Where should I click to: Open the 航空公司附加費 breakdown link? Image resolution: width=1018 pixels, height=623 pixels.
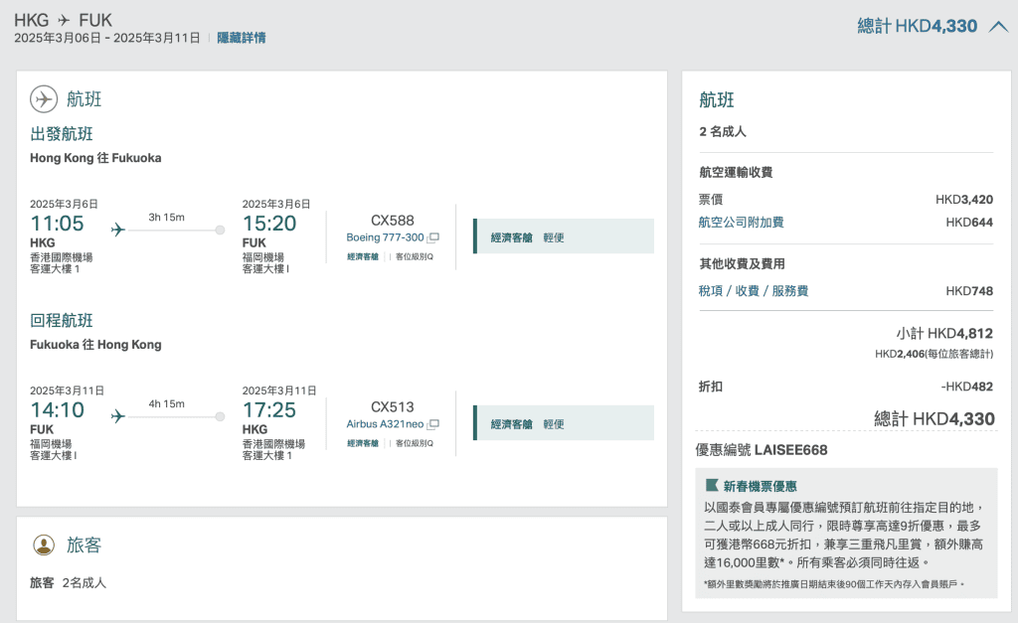tap(741, 223)
